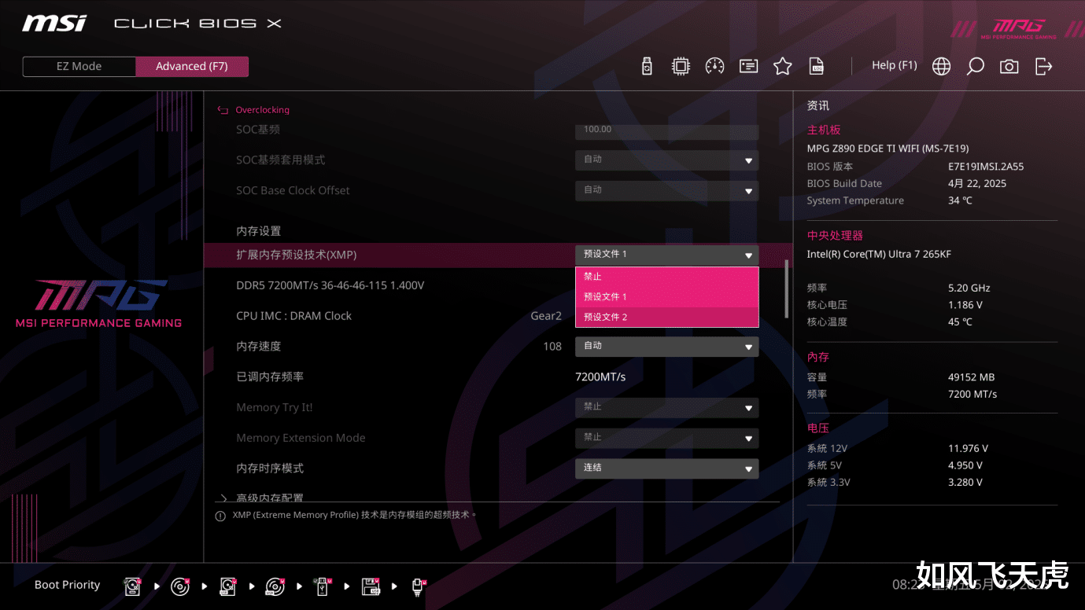Image resolution: width=1085 pixels, height=610 pixels.
Task: Open the search magnifier icon
Action: tap(975, 66)
